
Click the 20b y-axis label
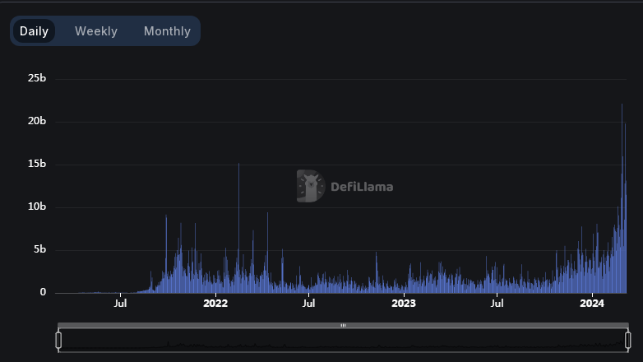tap(37, 121)
